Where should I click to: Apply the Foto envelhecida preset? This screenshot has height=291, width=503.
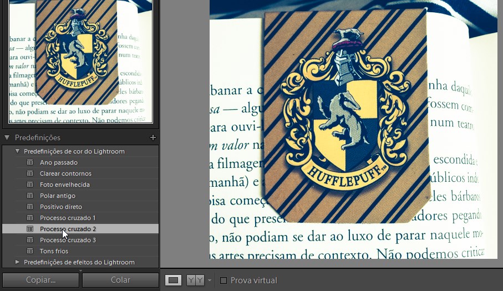[65, 185]
